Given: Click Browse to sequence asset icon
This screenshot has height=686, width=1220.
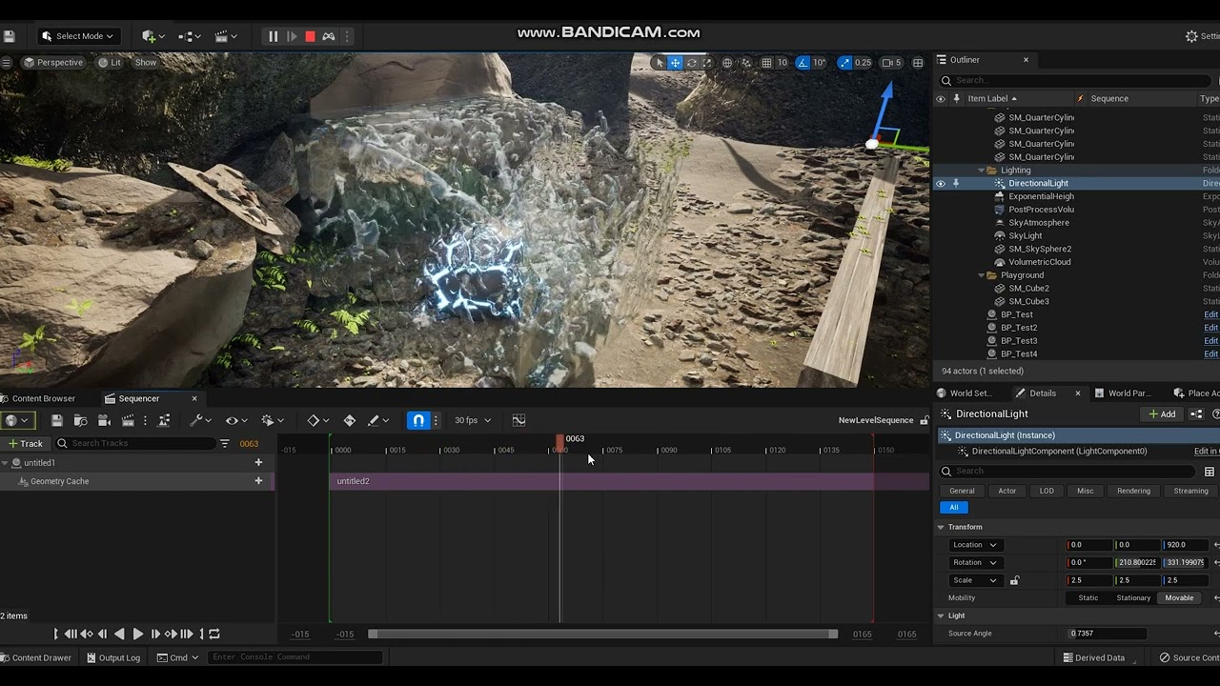Looking at the screenshot, I should click(x=81, y=420).
